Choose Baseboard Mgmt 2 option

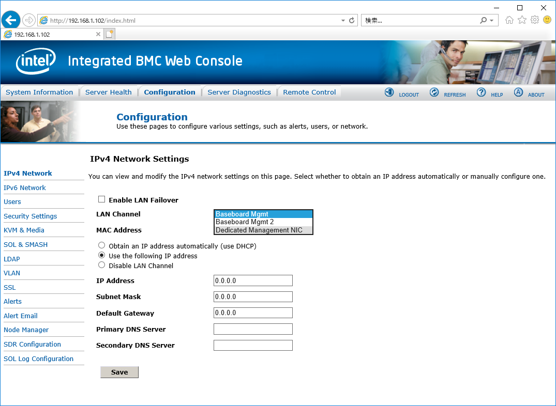[263, 222]
